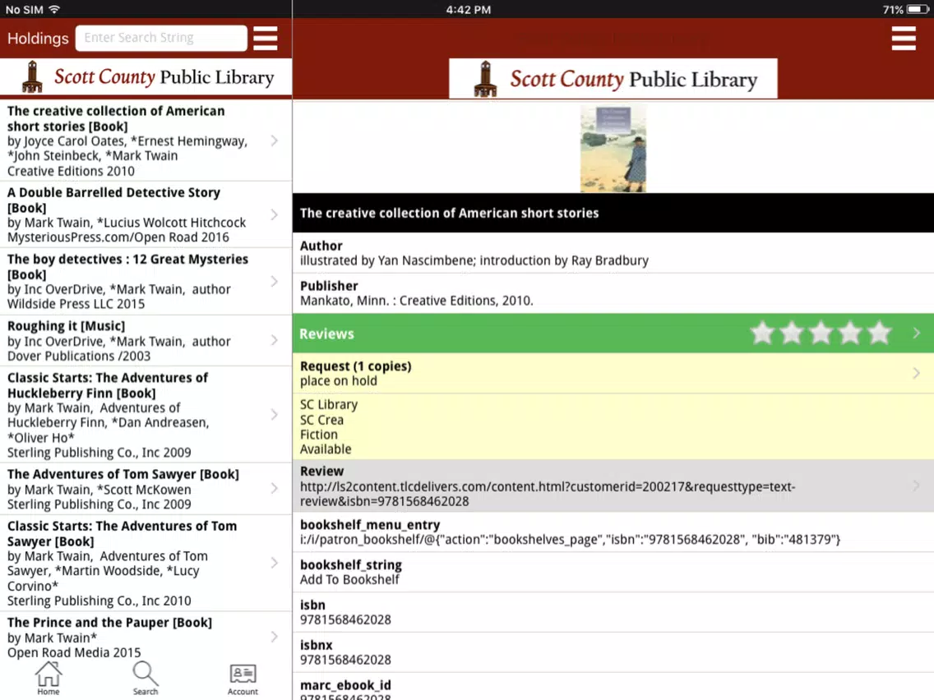Open the Review link row chevron
This screenshot has height=700, width=934.
[x=916, y=486]
